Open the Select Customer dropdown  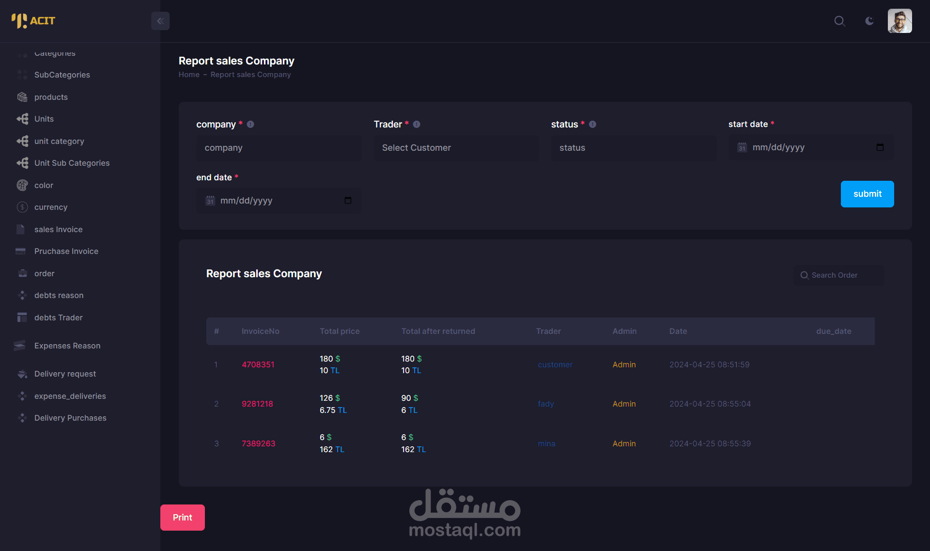click(456, 148)
